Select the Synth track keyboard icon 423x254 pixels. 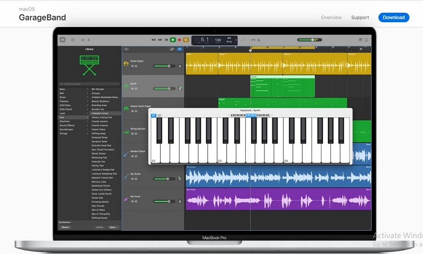click(x=126, y=86)
